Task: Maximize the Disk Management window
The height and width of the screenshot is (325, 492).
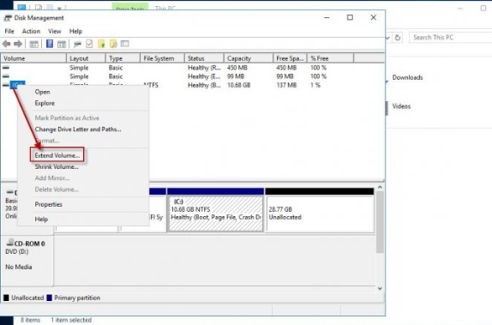Action: click(x=350, y=18)
